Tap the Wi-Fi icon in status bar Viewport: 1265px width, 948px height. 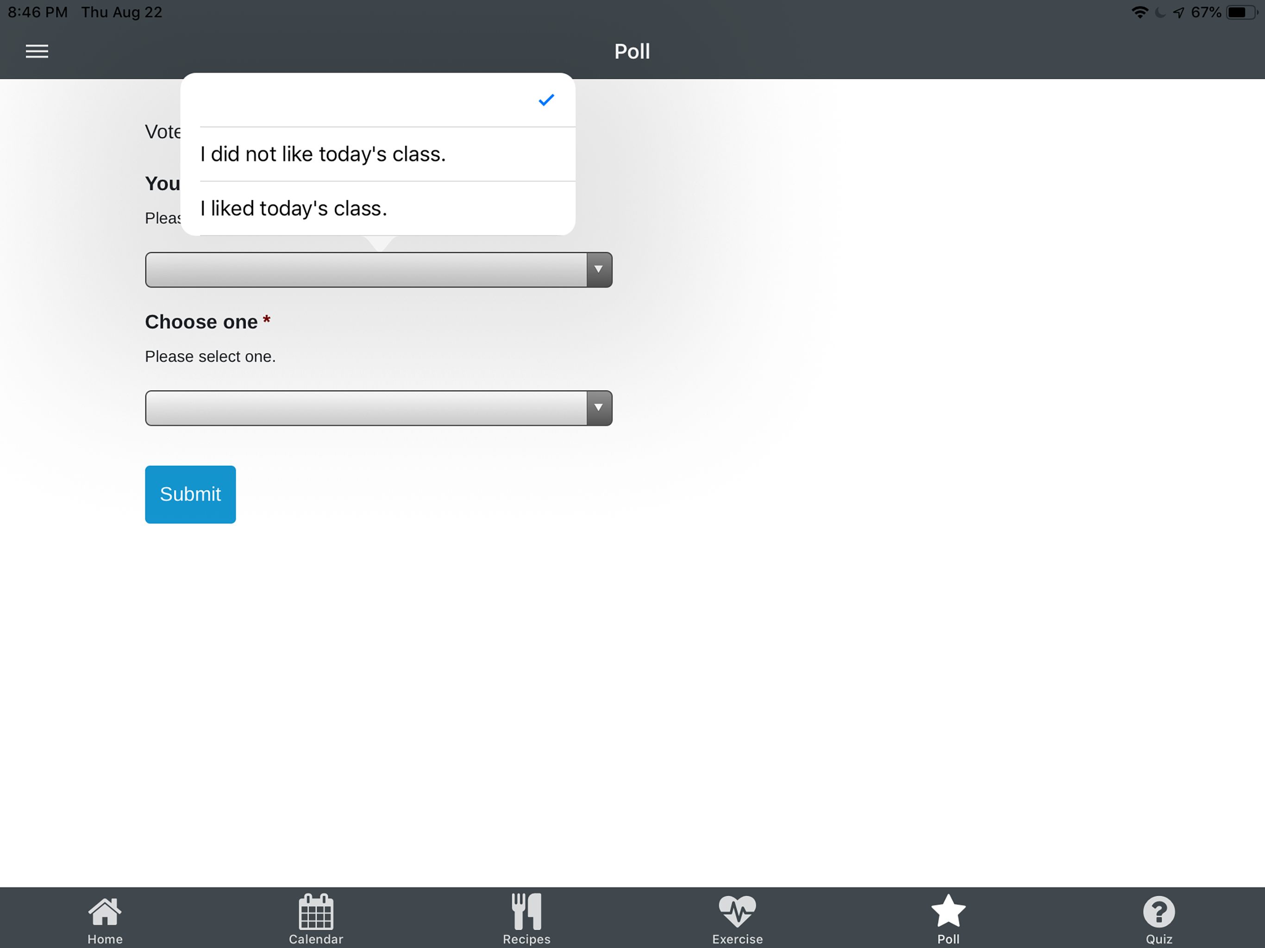(x=1140, y=12)
